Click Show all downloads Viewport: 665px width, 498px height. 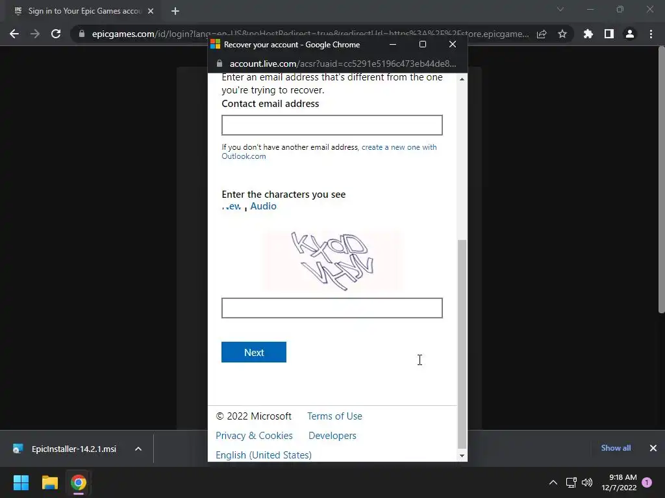[x=616, y=448]
